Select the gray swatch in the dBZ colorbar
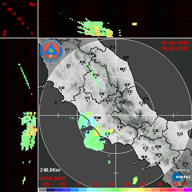Viewport: 192px width, 192px height. 43,190
